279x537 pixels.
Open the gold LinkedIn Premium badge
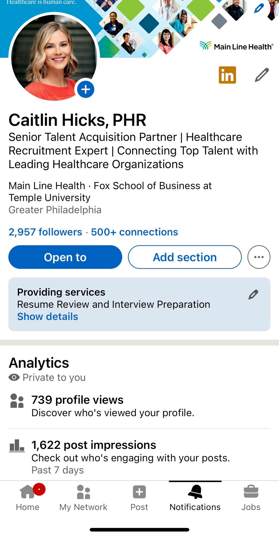click(227, 75)
